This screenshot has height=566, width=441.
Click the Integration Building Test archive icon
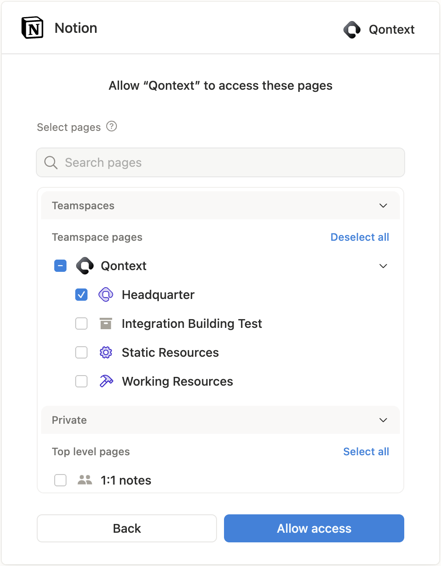coord(105,323)
